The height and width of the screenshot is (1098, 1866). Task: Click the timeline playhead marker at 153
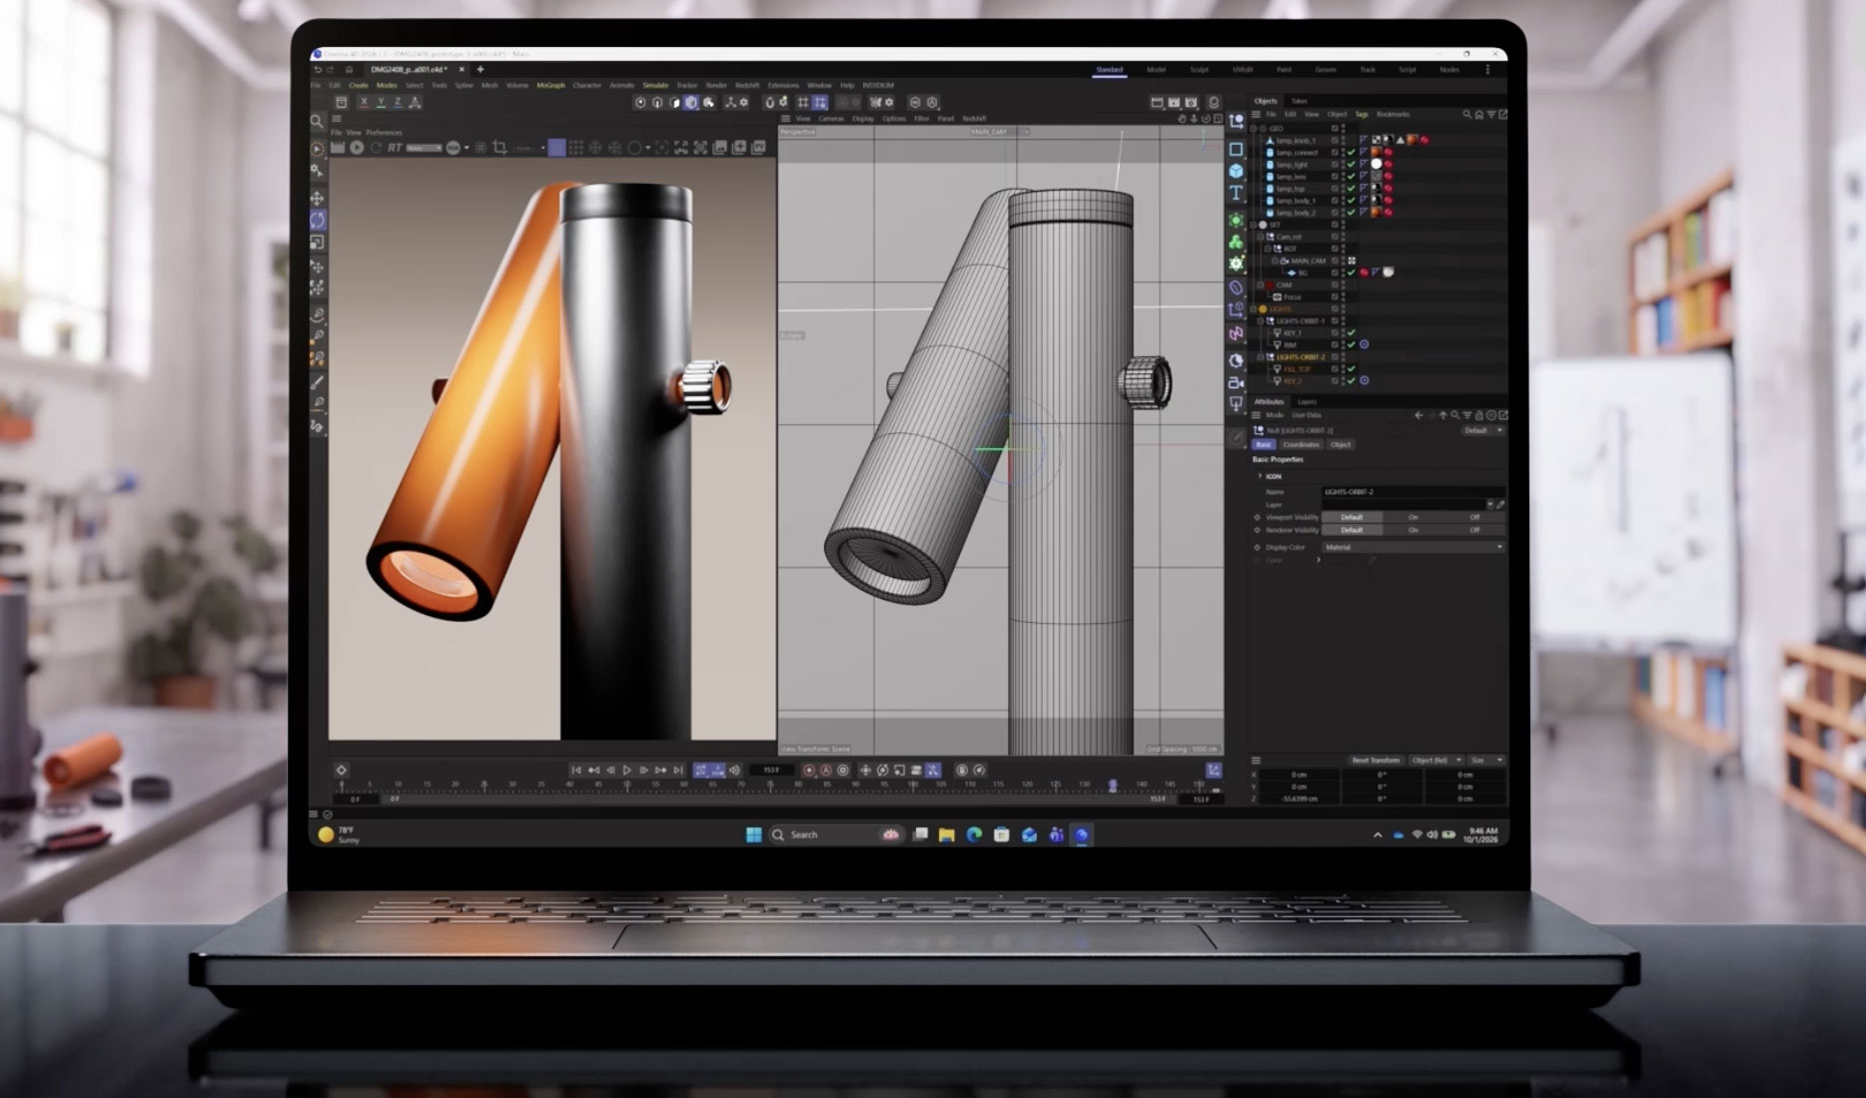click(x=1113, y=787)
